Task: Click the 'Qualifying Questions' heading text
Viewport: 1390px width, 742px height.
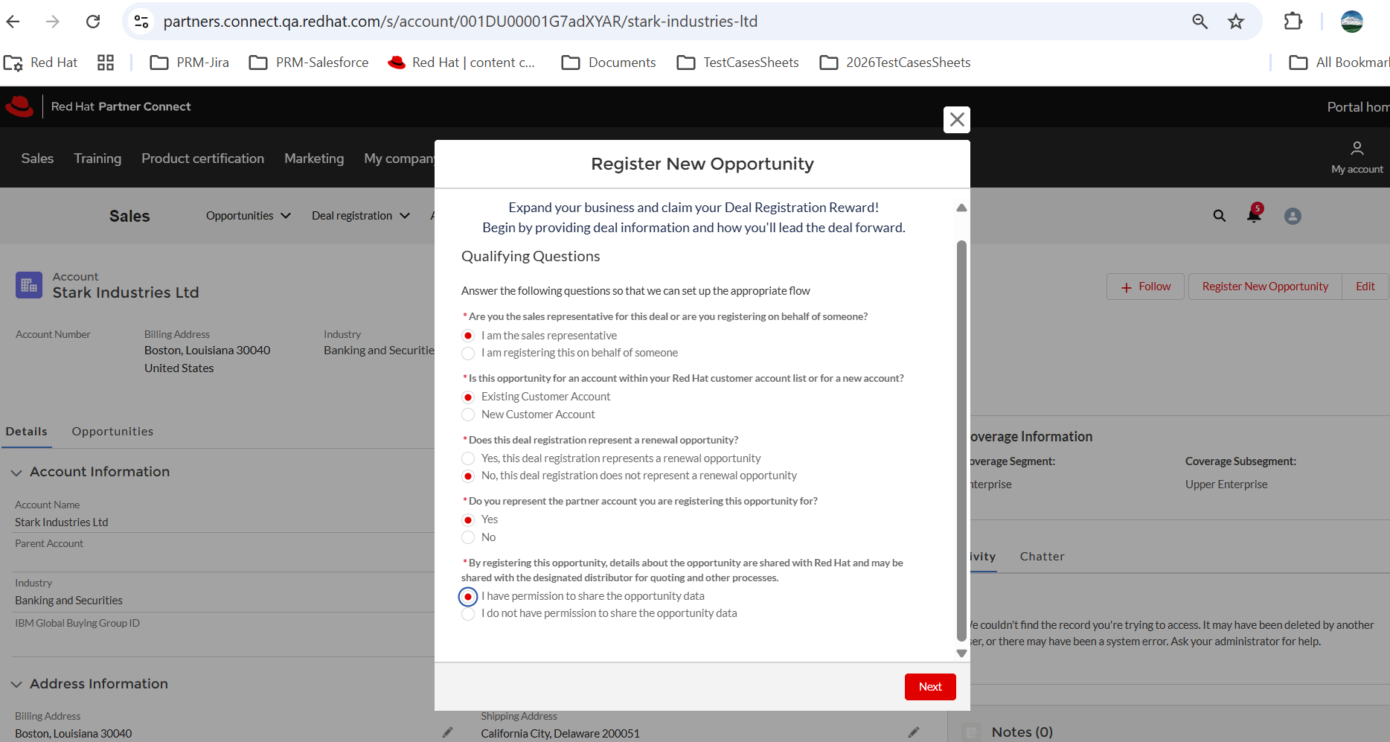Action: (x=531, y=256)
